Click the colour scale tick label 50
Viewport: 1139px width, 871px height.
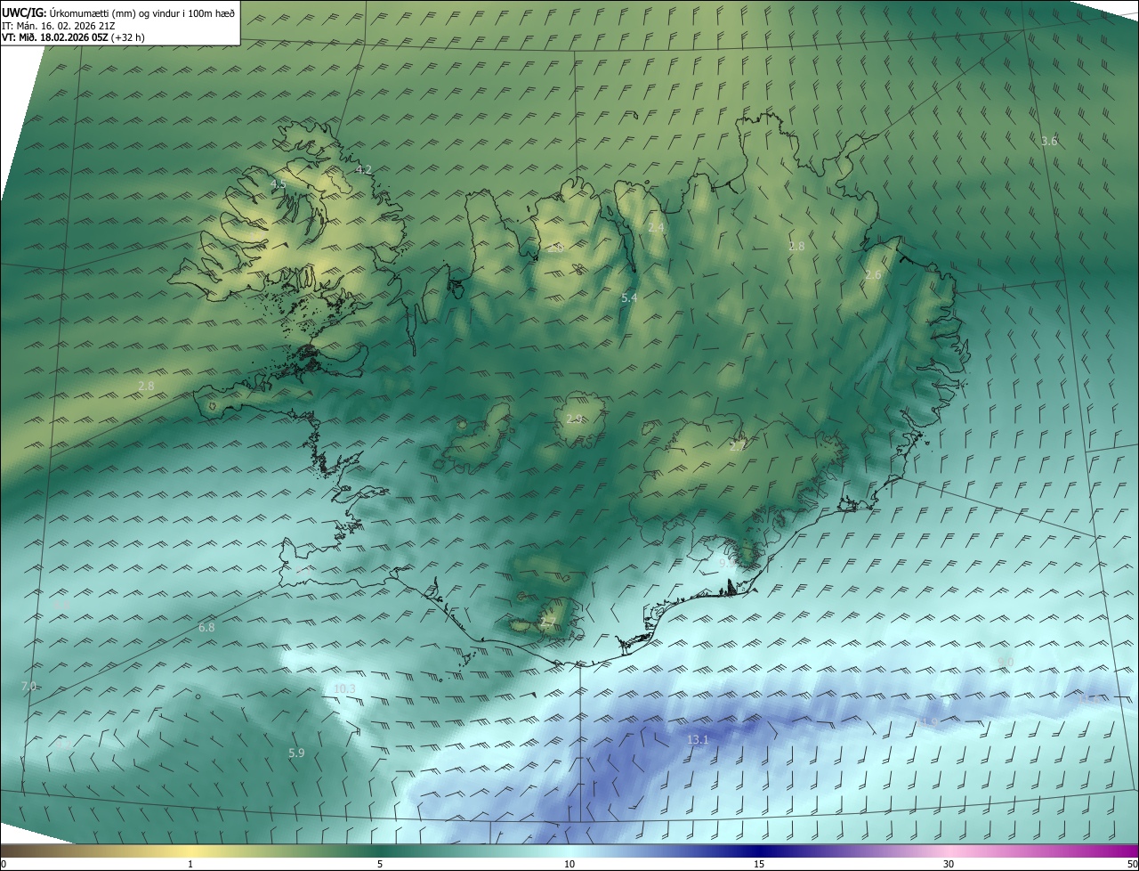[x=1131, y=864]
